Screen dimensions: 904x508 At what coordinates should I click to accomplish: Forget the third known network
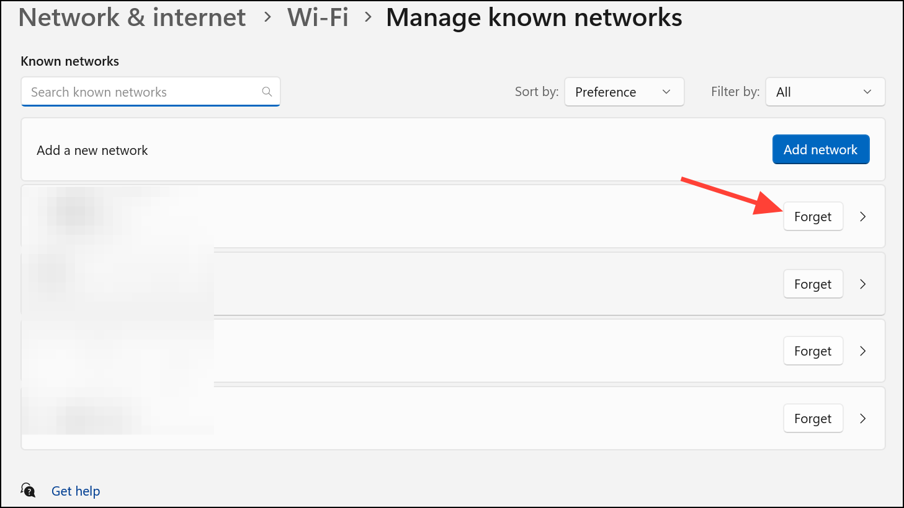(x=813, y=351)
